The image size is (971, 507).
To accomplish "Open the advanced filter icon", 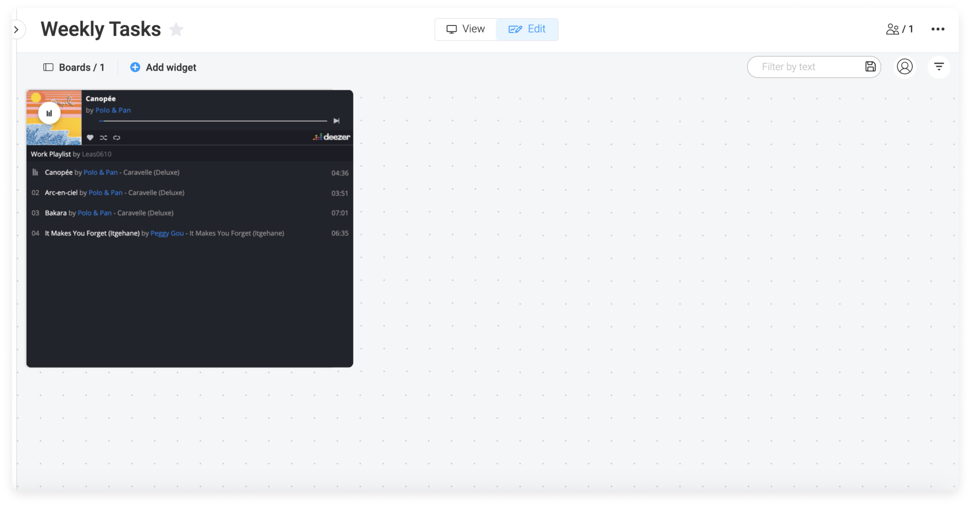I will point(938,67).
